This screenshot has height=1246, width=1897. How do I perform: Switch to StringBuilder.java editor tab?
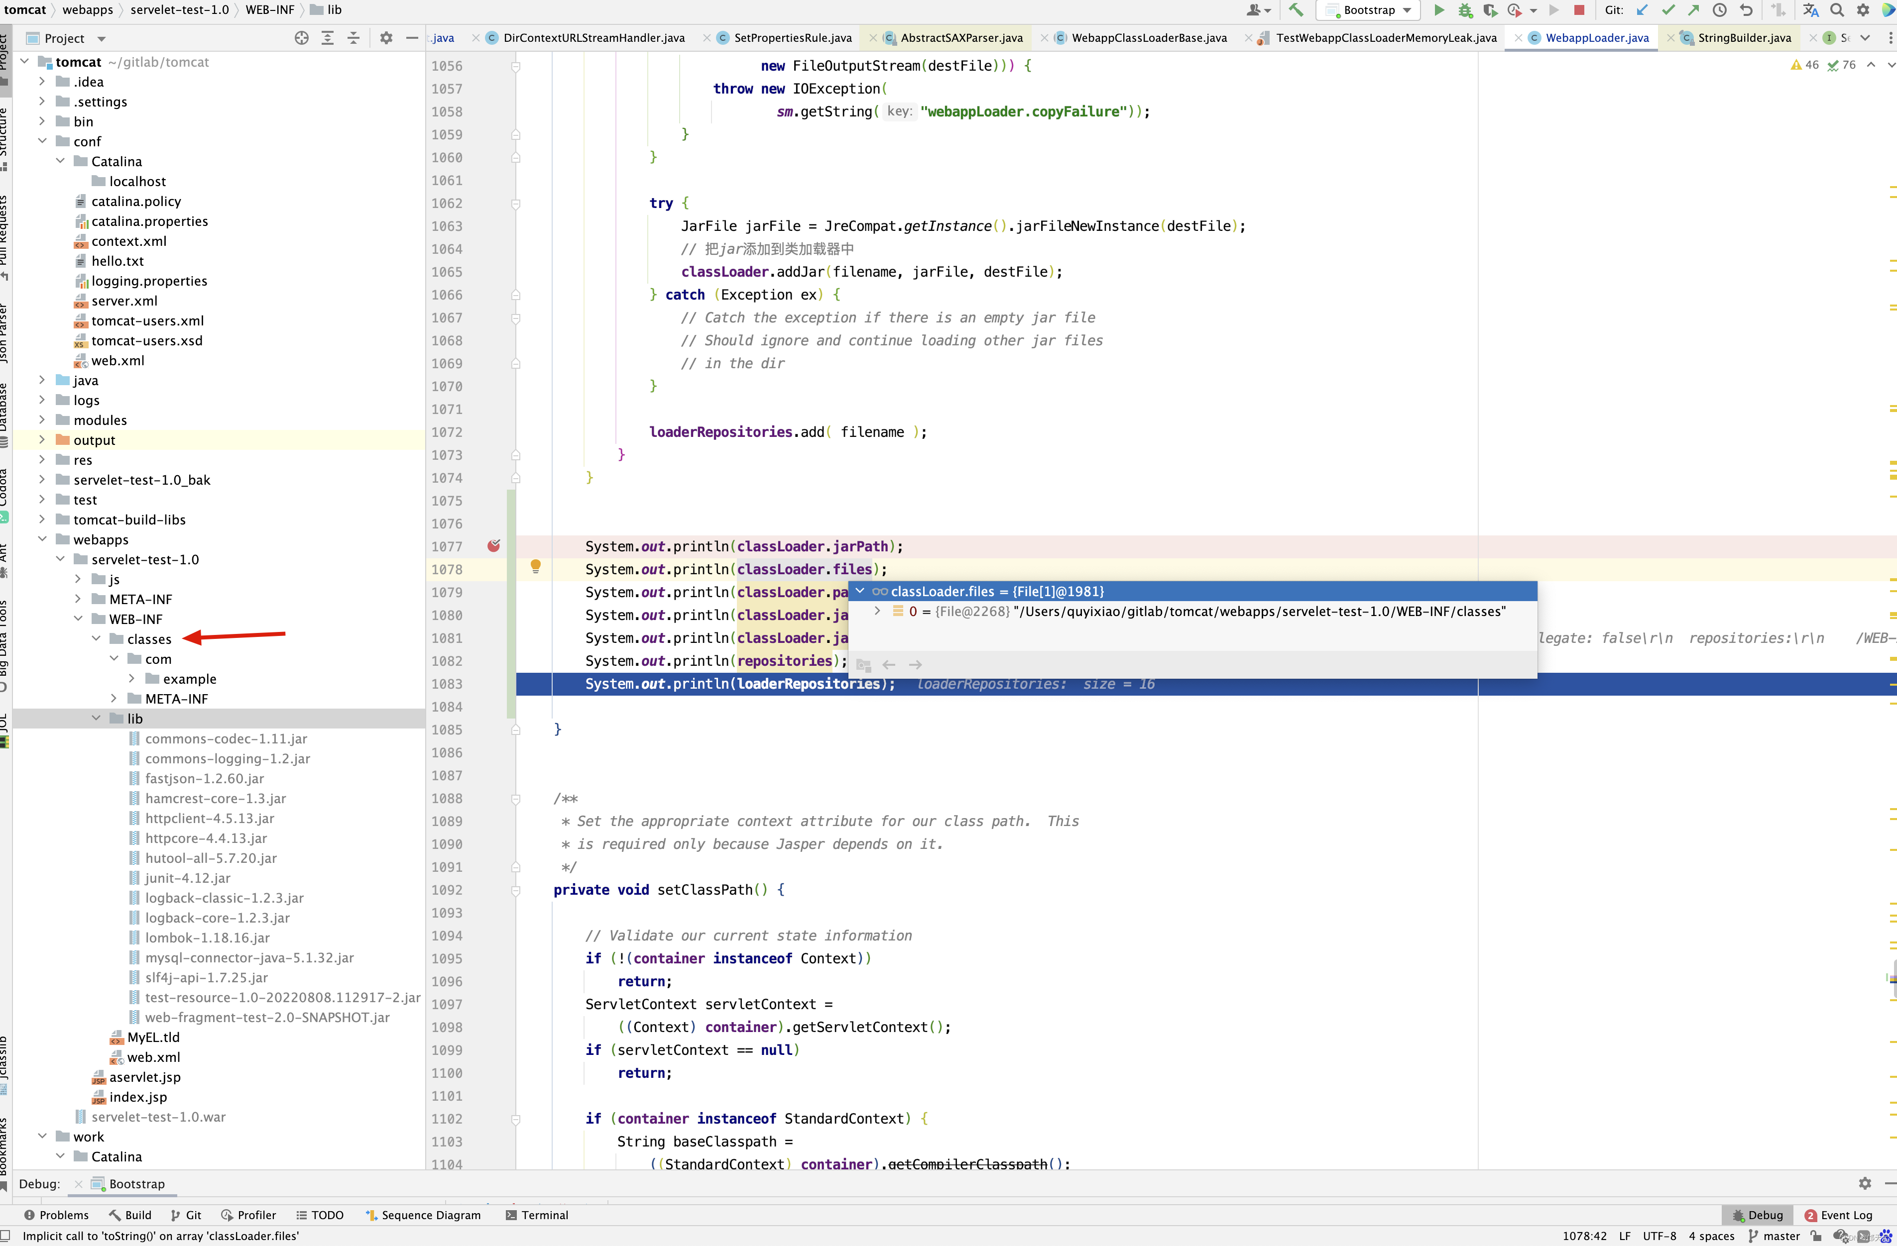point(1743,37)
